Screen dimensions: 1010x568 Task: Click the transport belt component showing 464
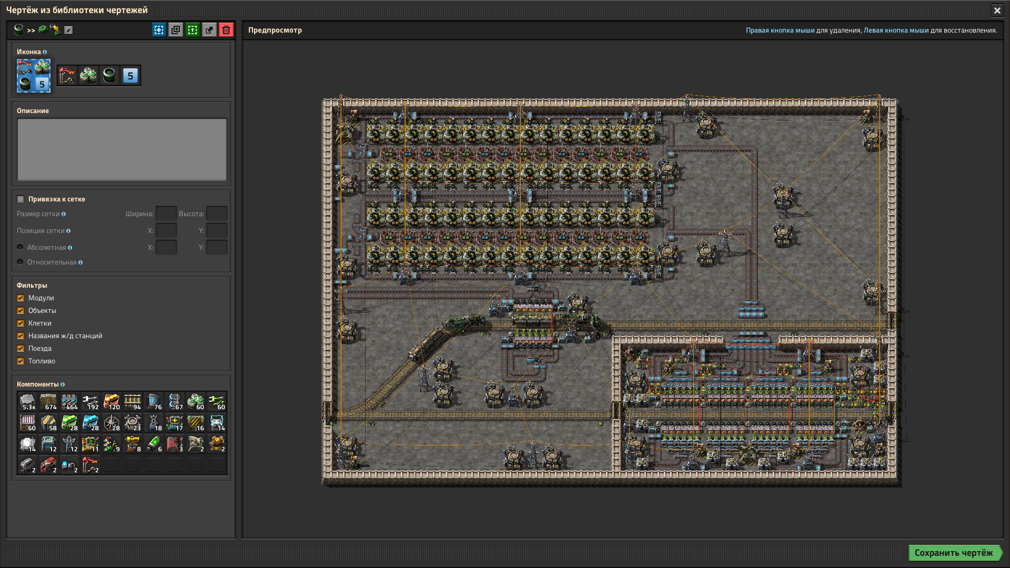[x=69, y=402]
